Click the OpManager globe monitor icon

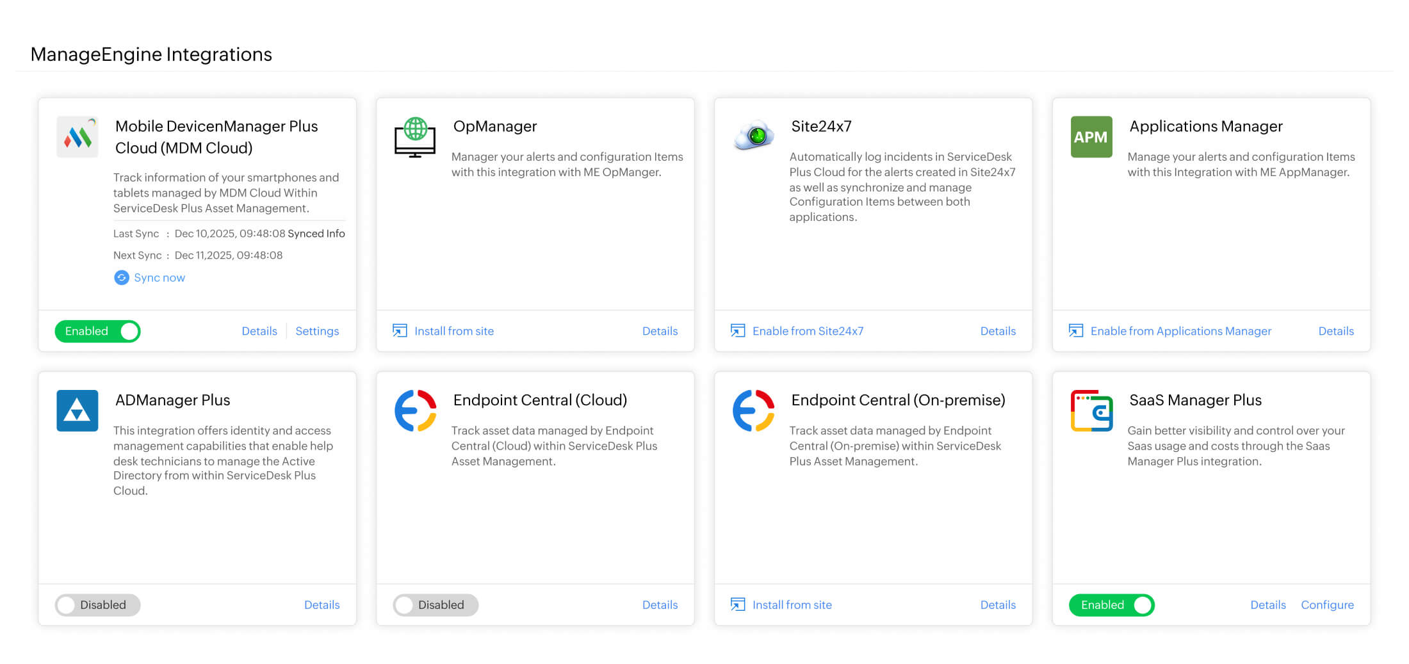tap(414, 136)
